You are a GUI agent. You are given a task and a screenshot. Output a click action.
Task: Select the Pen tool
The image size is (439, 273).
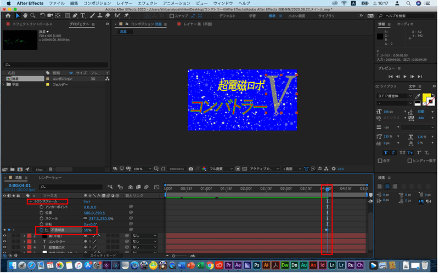coord(75,16)
